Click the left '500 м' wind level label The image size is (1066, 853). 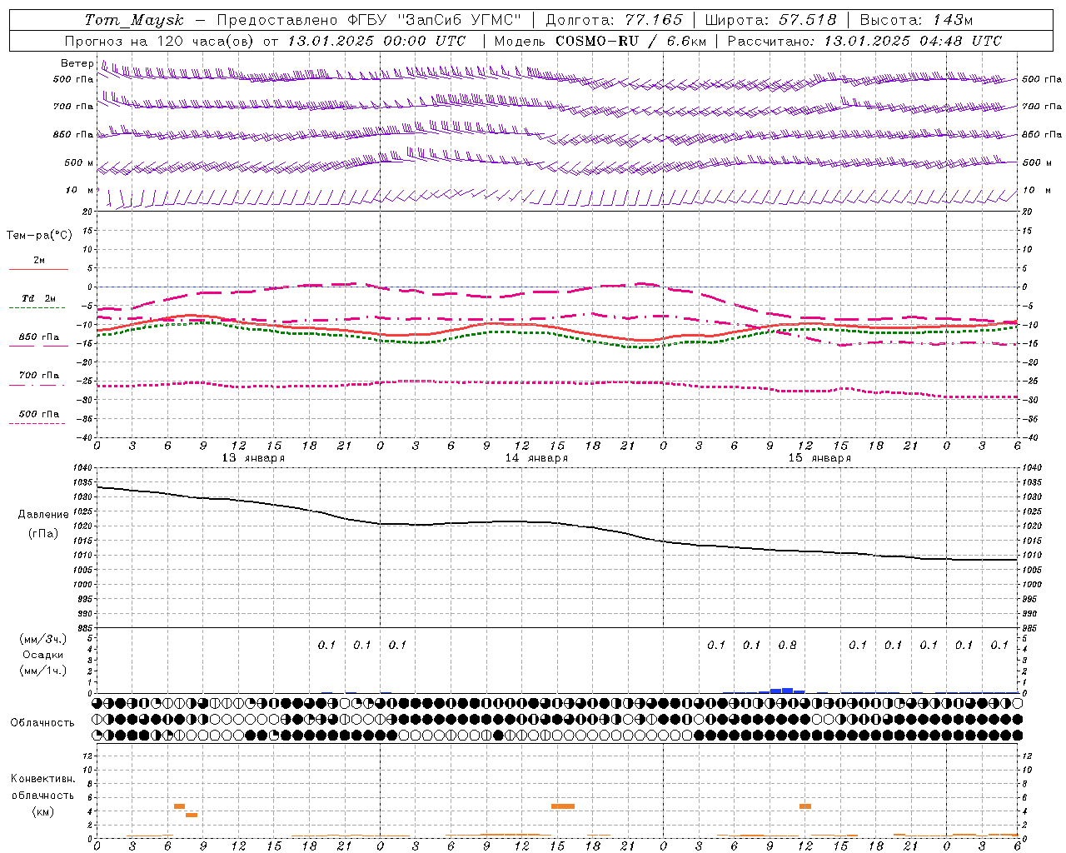79,162
